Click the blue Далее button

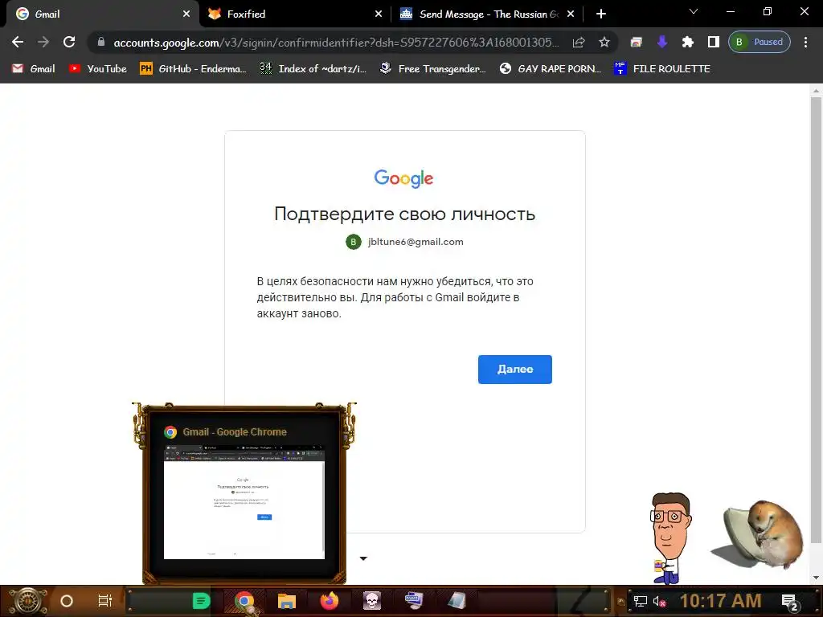(x=515, y=370)
